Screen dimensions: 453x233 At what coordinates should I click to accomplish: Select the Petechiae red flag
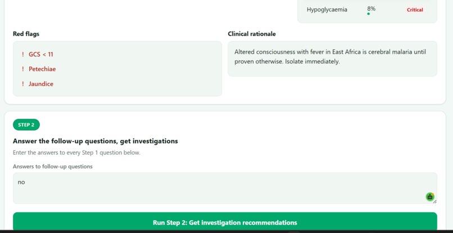[42, 69]
